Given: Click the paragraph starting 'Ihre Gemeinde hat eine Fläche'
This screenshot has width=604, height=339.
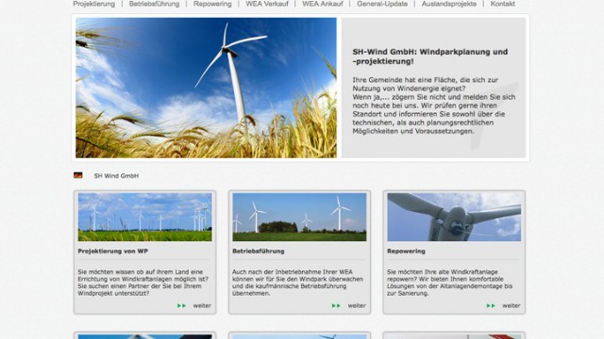Looking at the screenshot, I should click(x=434, y=105).
